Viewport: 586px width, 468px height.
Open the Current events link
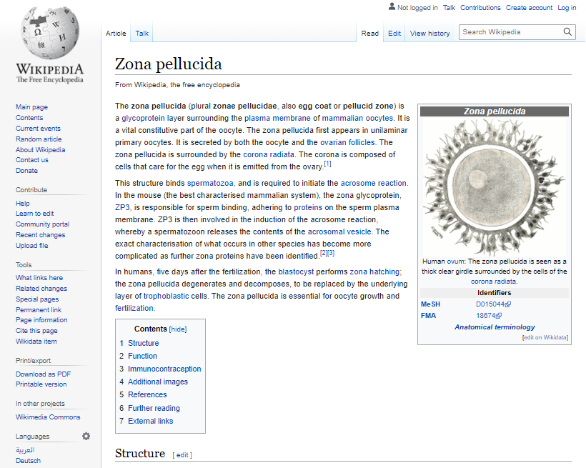[38, 128]
